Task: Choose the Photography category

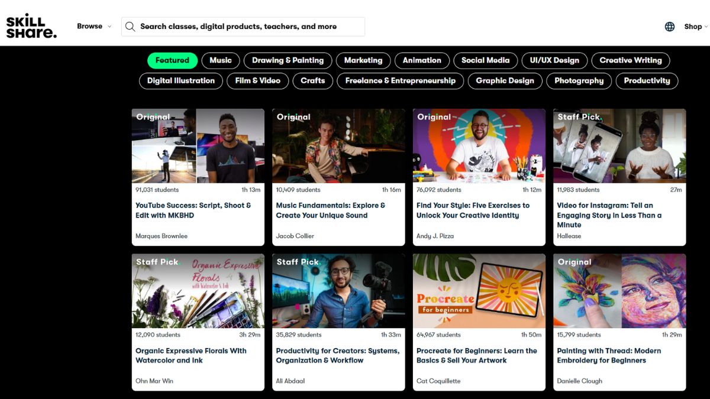Action: click(x=579, y=81)
